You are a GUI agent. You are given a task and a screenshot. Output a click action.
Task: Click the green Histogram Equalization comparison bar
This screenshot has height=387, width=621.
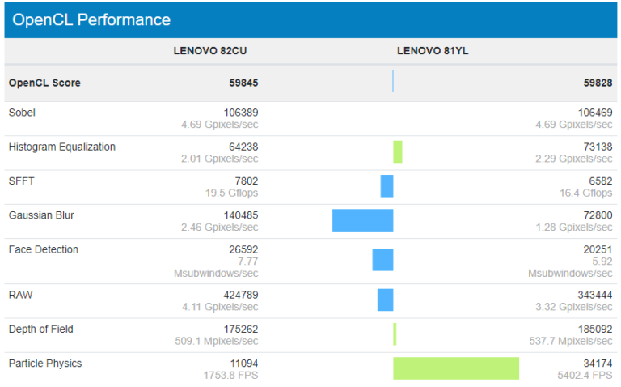click(x=398, y=152)
